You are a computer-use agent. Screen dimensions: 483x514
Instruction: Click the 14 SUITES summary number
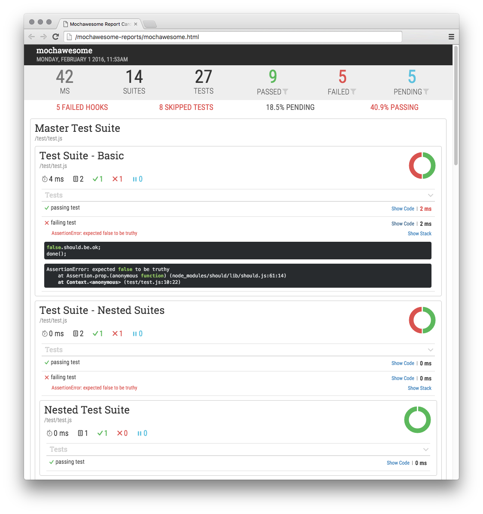click(x=134, y=77)
